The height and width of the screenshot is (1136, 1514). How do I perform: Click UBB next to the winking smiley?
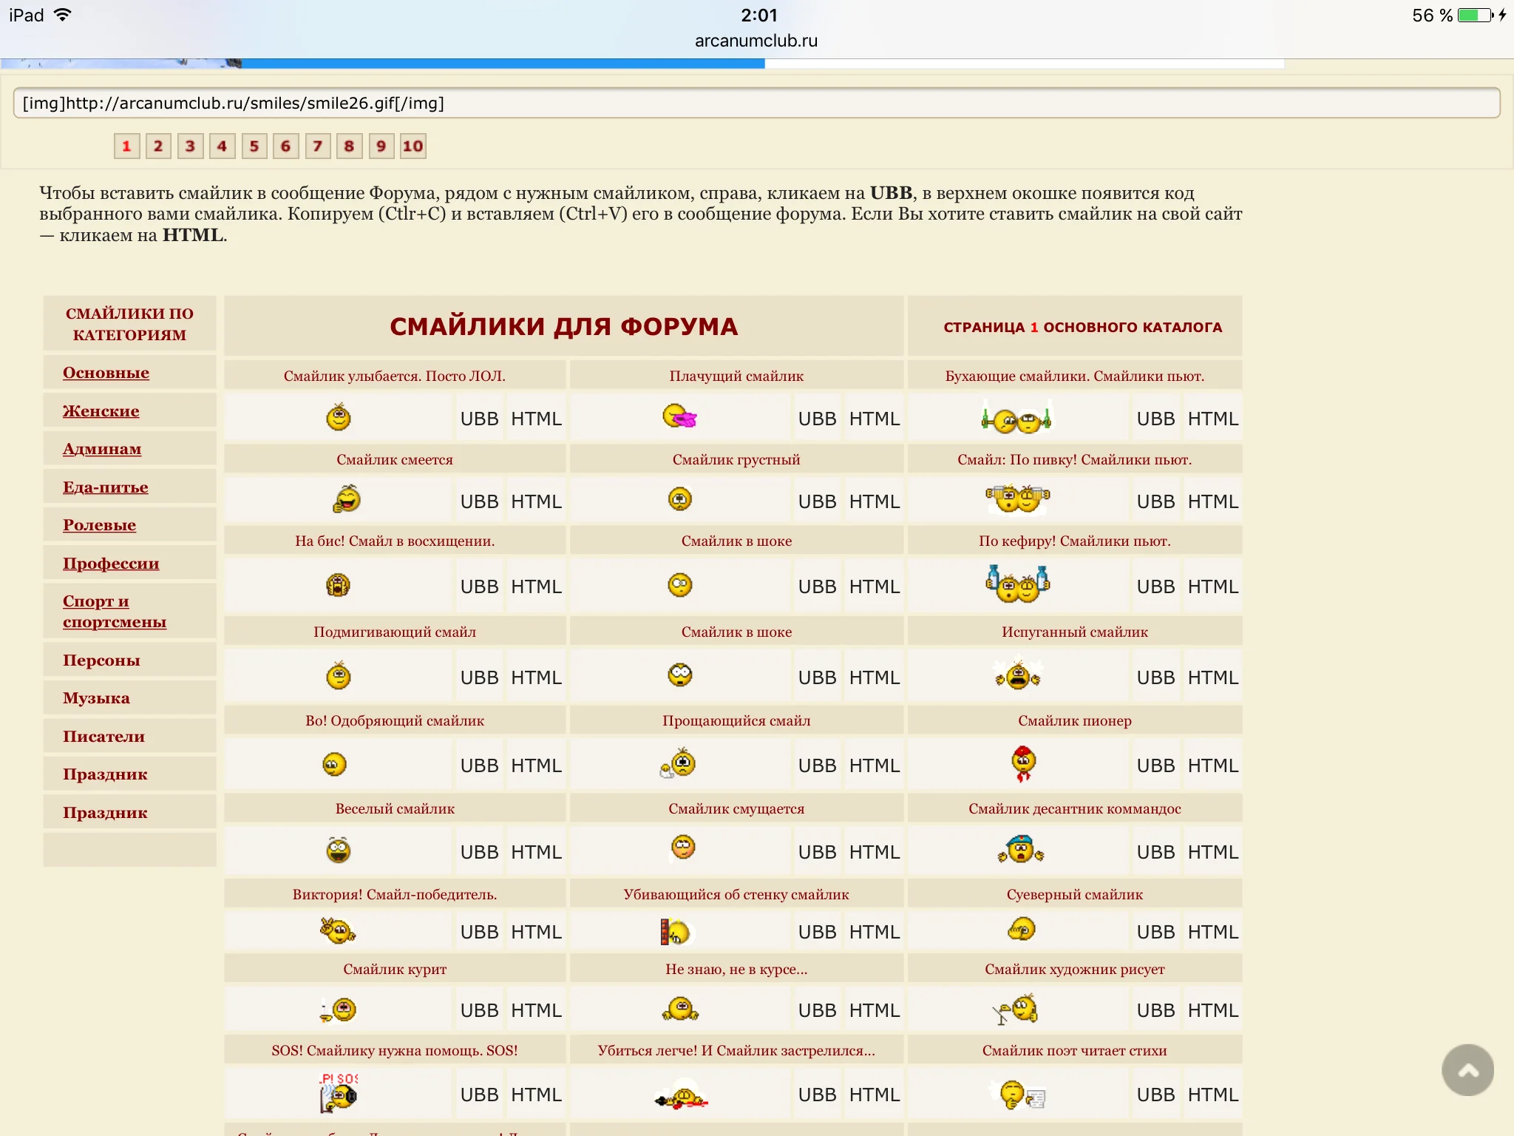coord(479,677)
